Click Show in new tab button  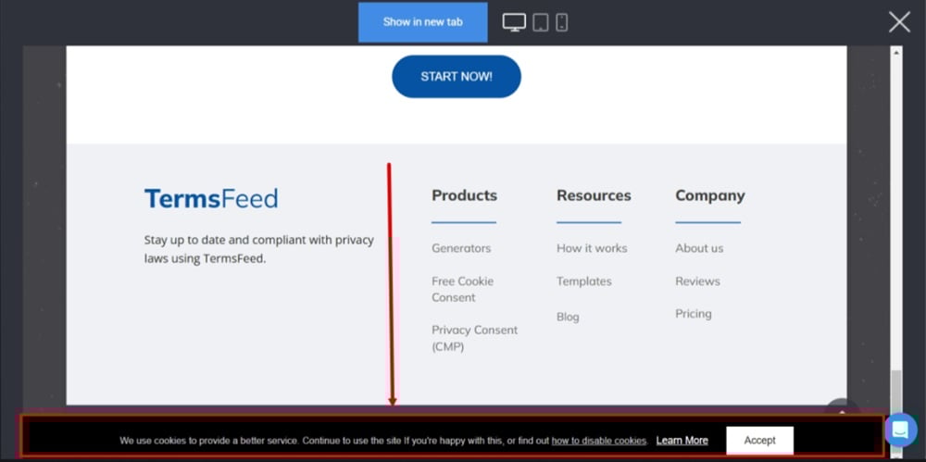pos(423,22)
